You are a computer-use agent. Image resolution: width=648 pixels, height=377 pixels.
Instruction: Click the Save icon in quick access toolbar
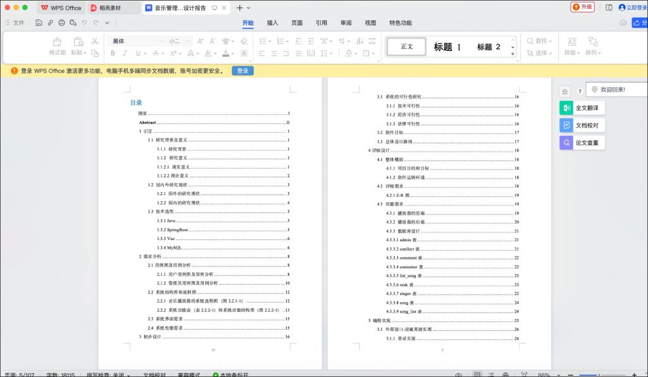point(39,22)
